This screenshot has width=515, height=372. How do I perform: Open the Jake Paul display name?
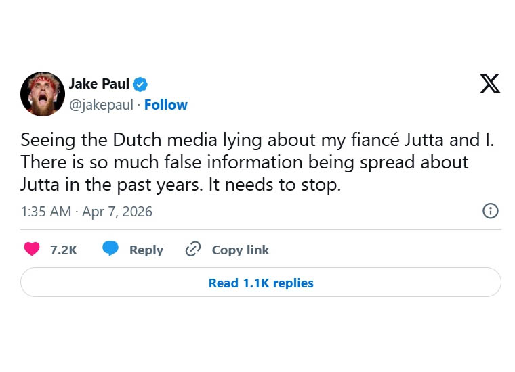99,84
